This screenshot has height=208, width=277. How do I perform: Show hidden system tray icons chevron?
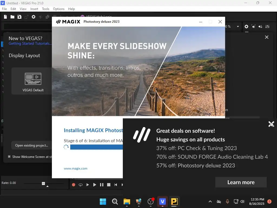click(210, 201)
